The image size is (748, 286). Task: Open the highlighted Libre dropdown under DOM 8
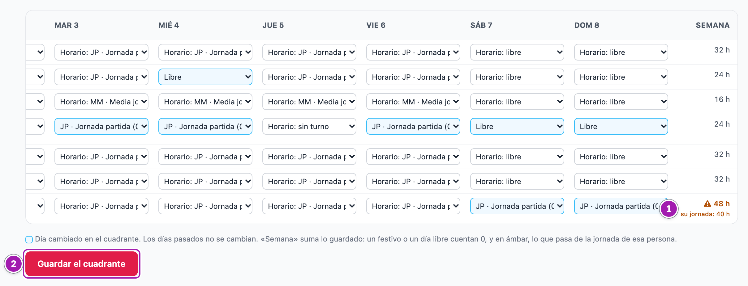coord(621,126)
